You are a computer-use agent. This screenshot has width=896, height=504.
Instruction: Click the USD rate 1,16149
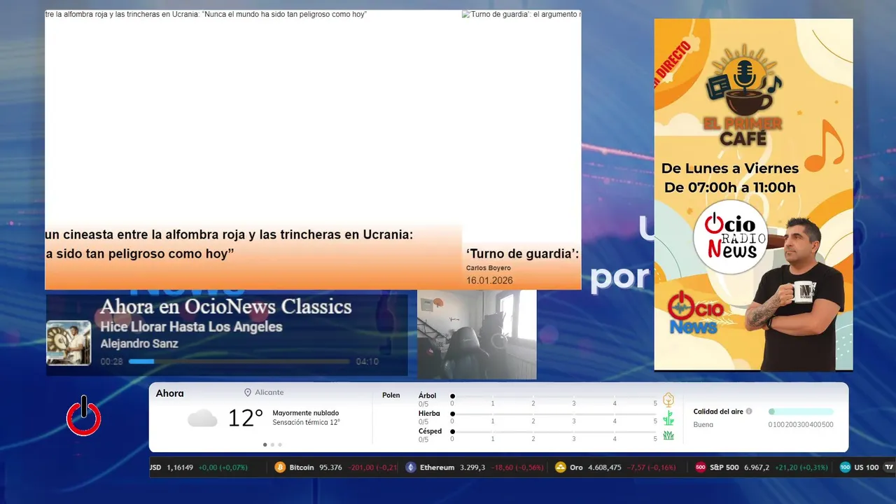pos(180,467)
